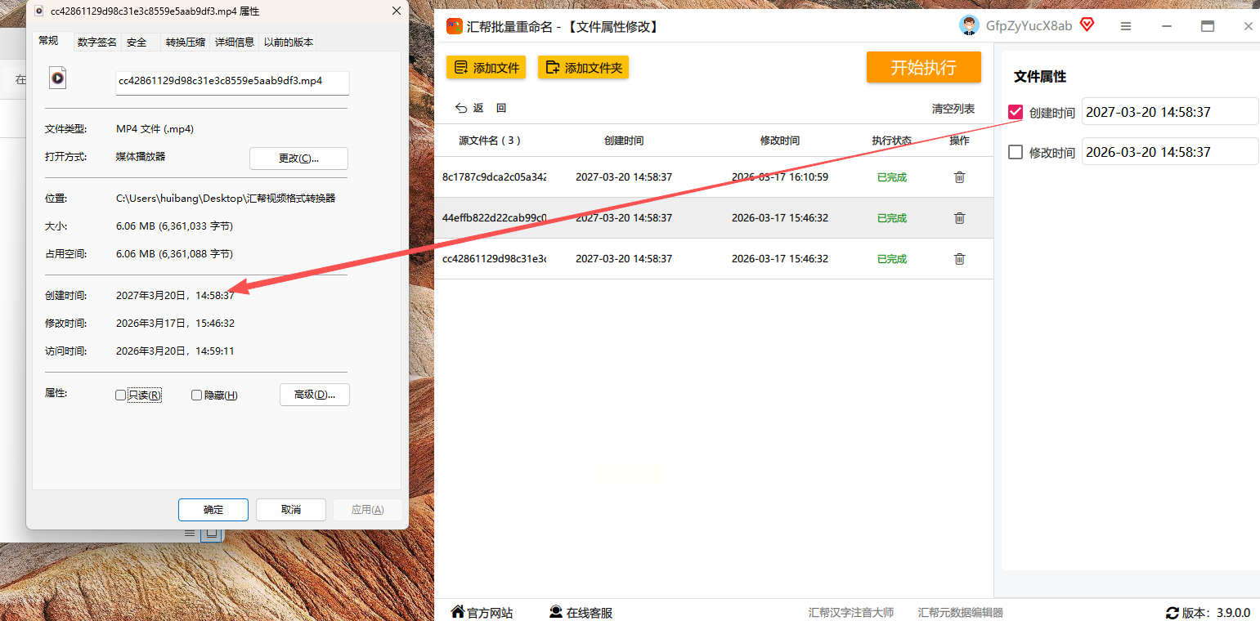The height and width of the screenshot is (621, 1260).
Task: Click the 版本：3.9.0.0 version text
Action: [1217, 613]
